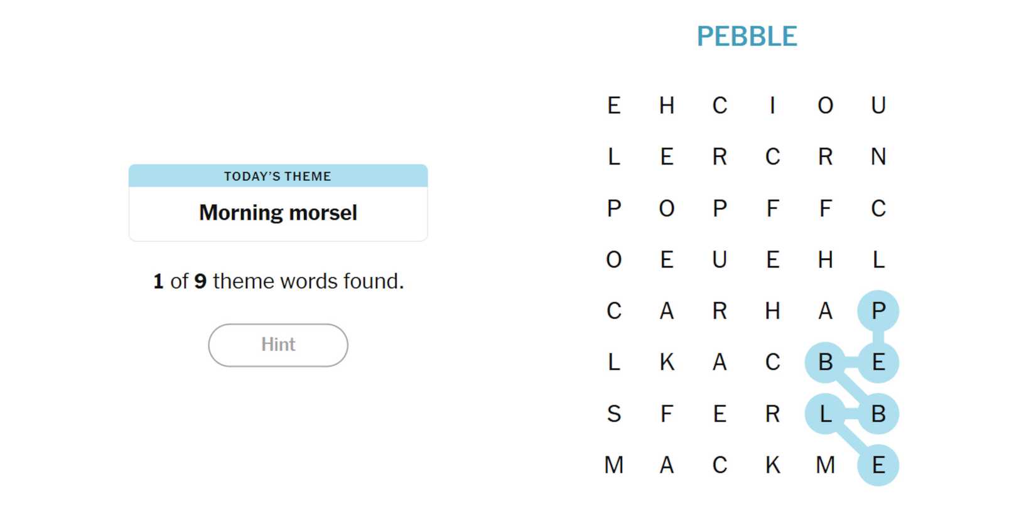Select the highlighted B left of highlighted E

[x=825, y=362]
